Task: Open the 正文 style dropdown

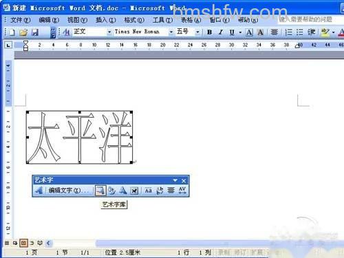Action: pos(109,32)
